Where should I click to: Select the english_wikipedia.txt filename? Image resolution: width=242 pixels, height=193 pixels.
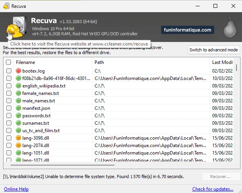click(44, 86)
